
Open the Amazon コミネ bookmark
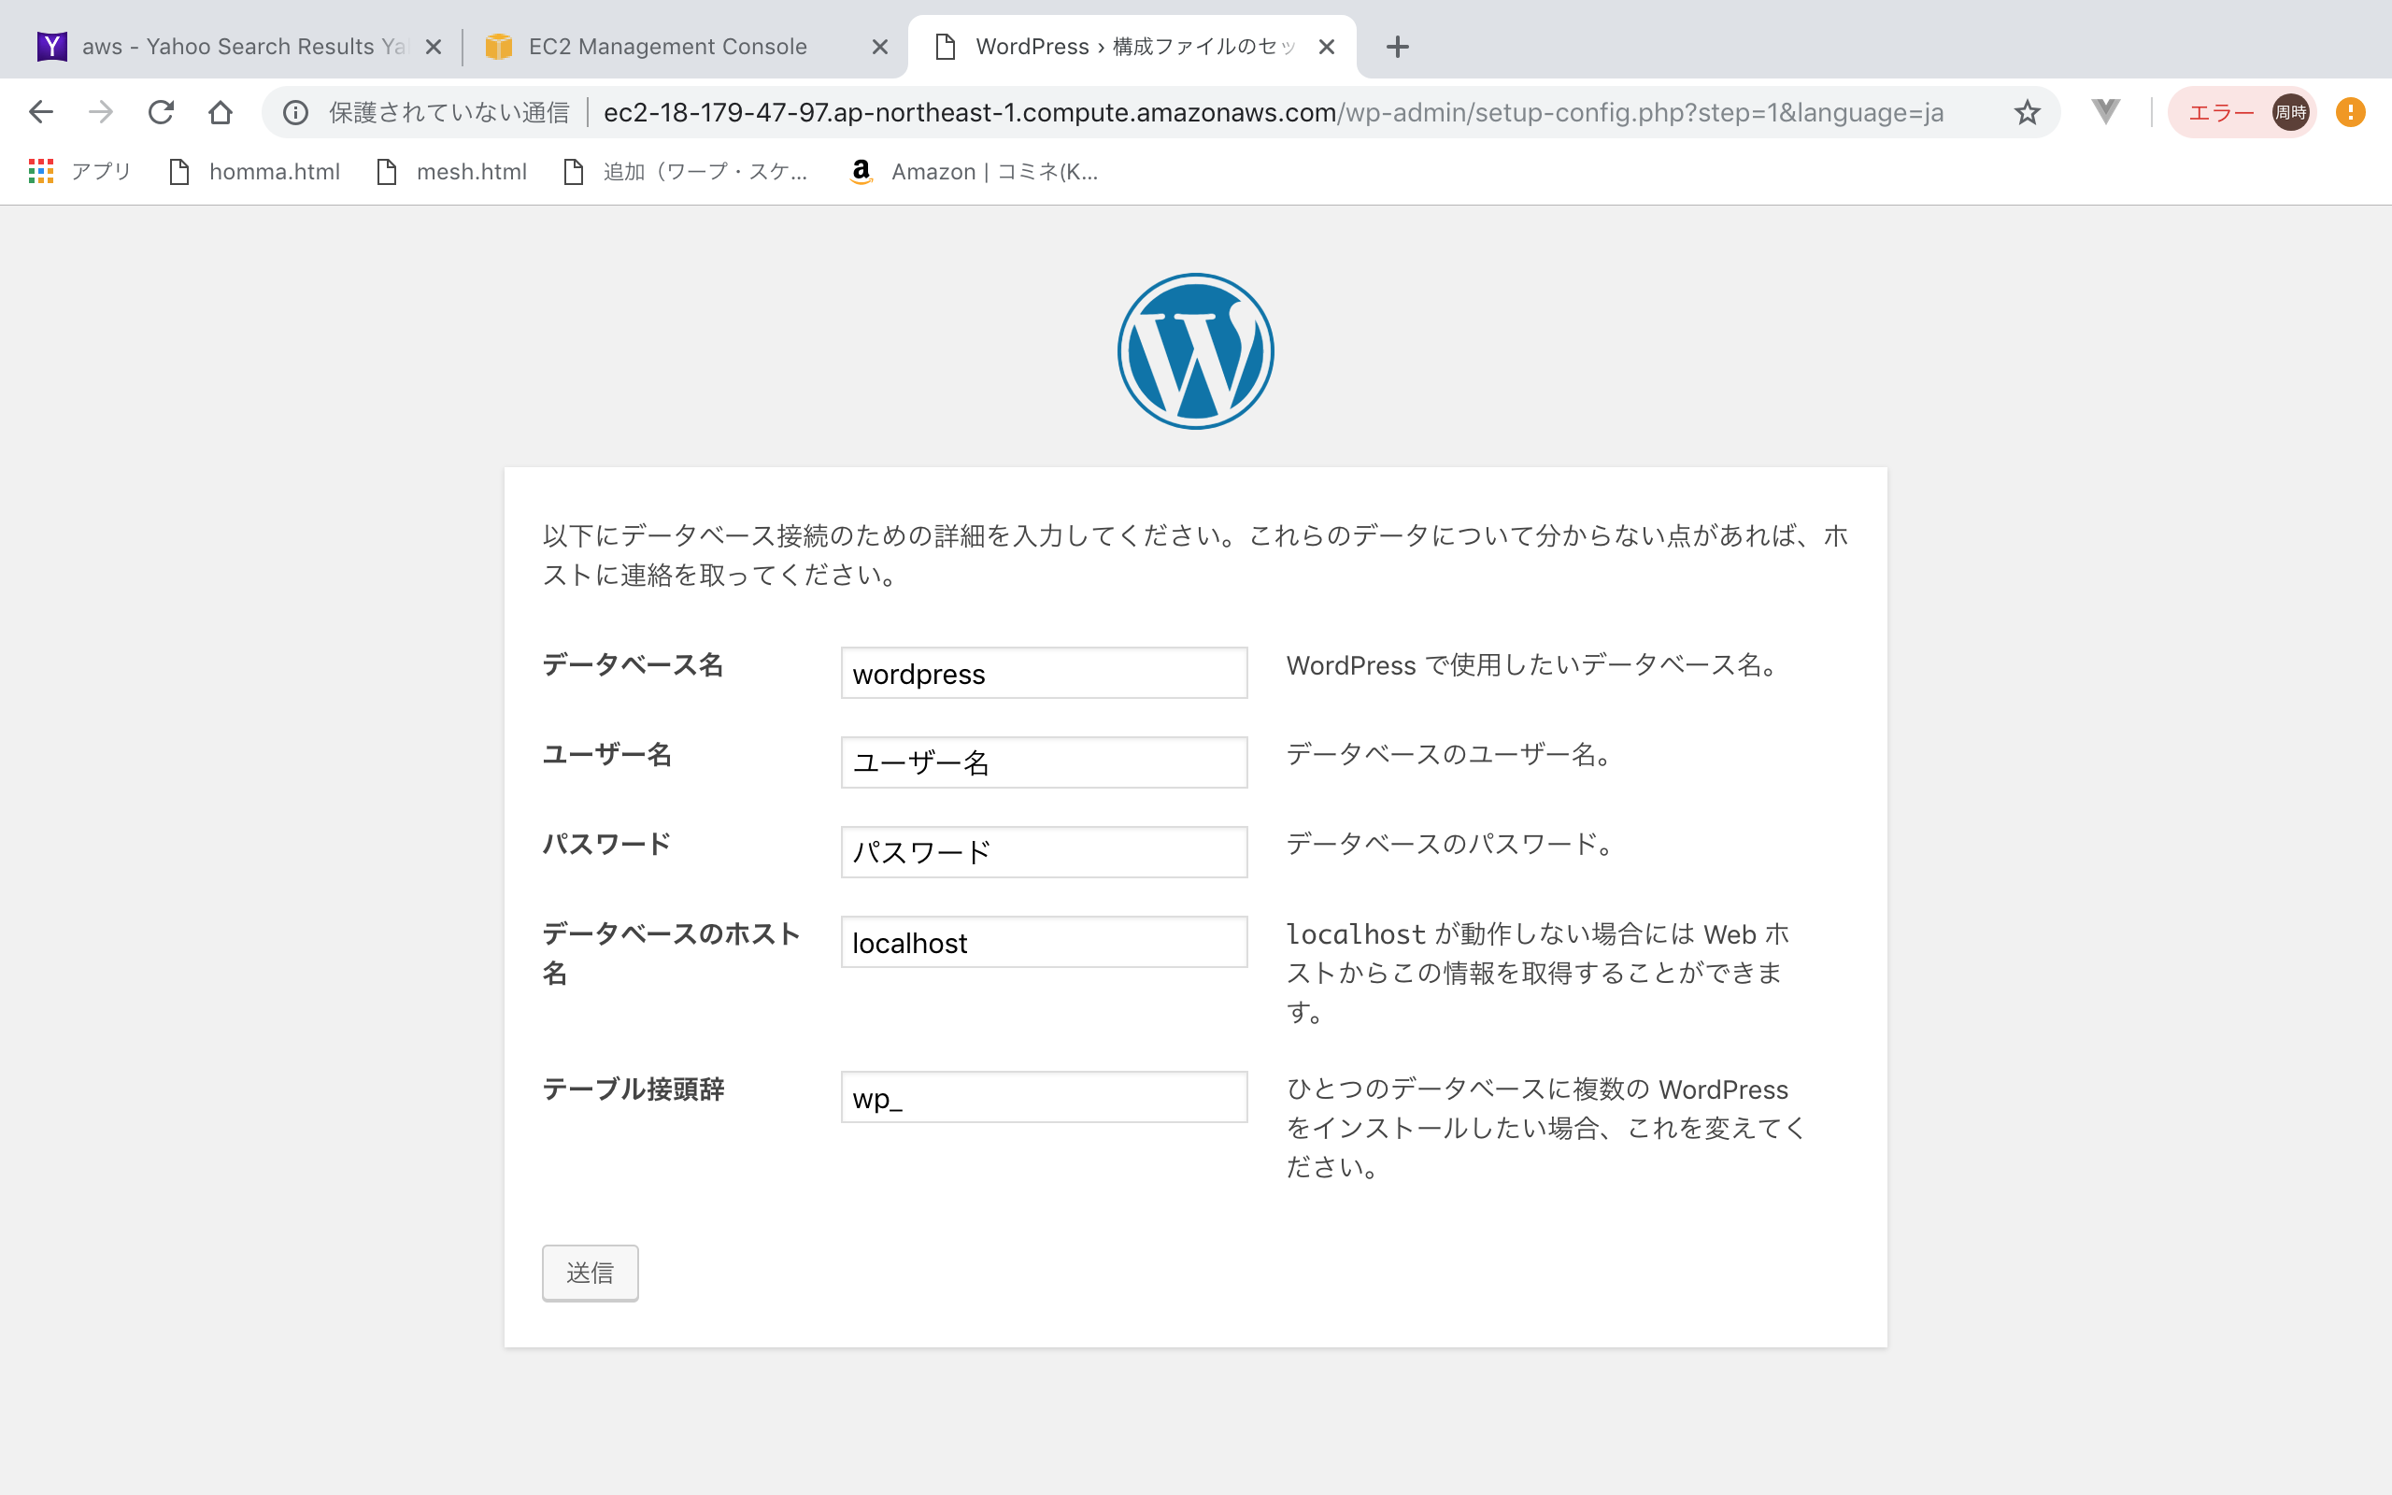(974, 172)
